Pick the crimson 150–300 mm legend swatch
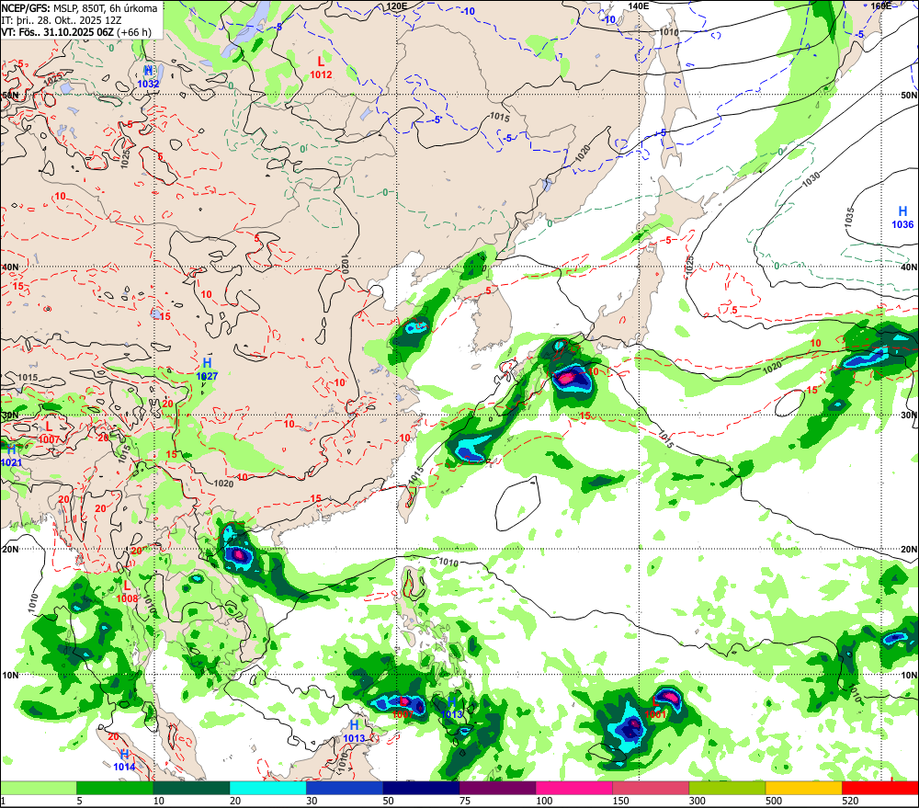Screen dimensions: 919x808 point(651,788)
